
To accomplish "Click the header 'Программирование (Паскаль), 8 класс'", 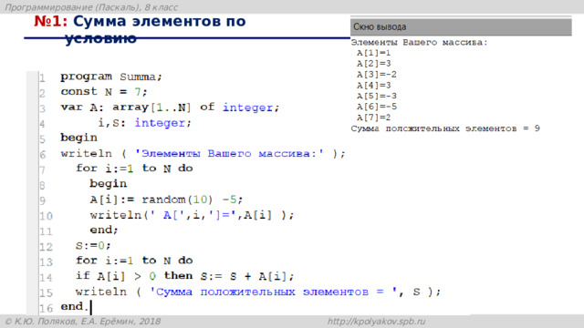I will (91, 7).
